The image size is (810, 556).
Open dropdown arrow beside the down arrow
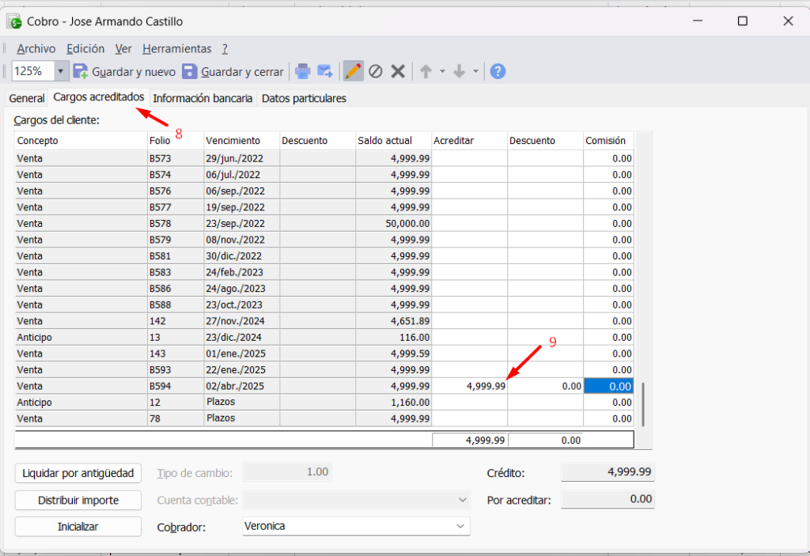[x=476, y=72]
